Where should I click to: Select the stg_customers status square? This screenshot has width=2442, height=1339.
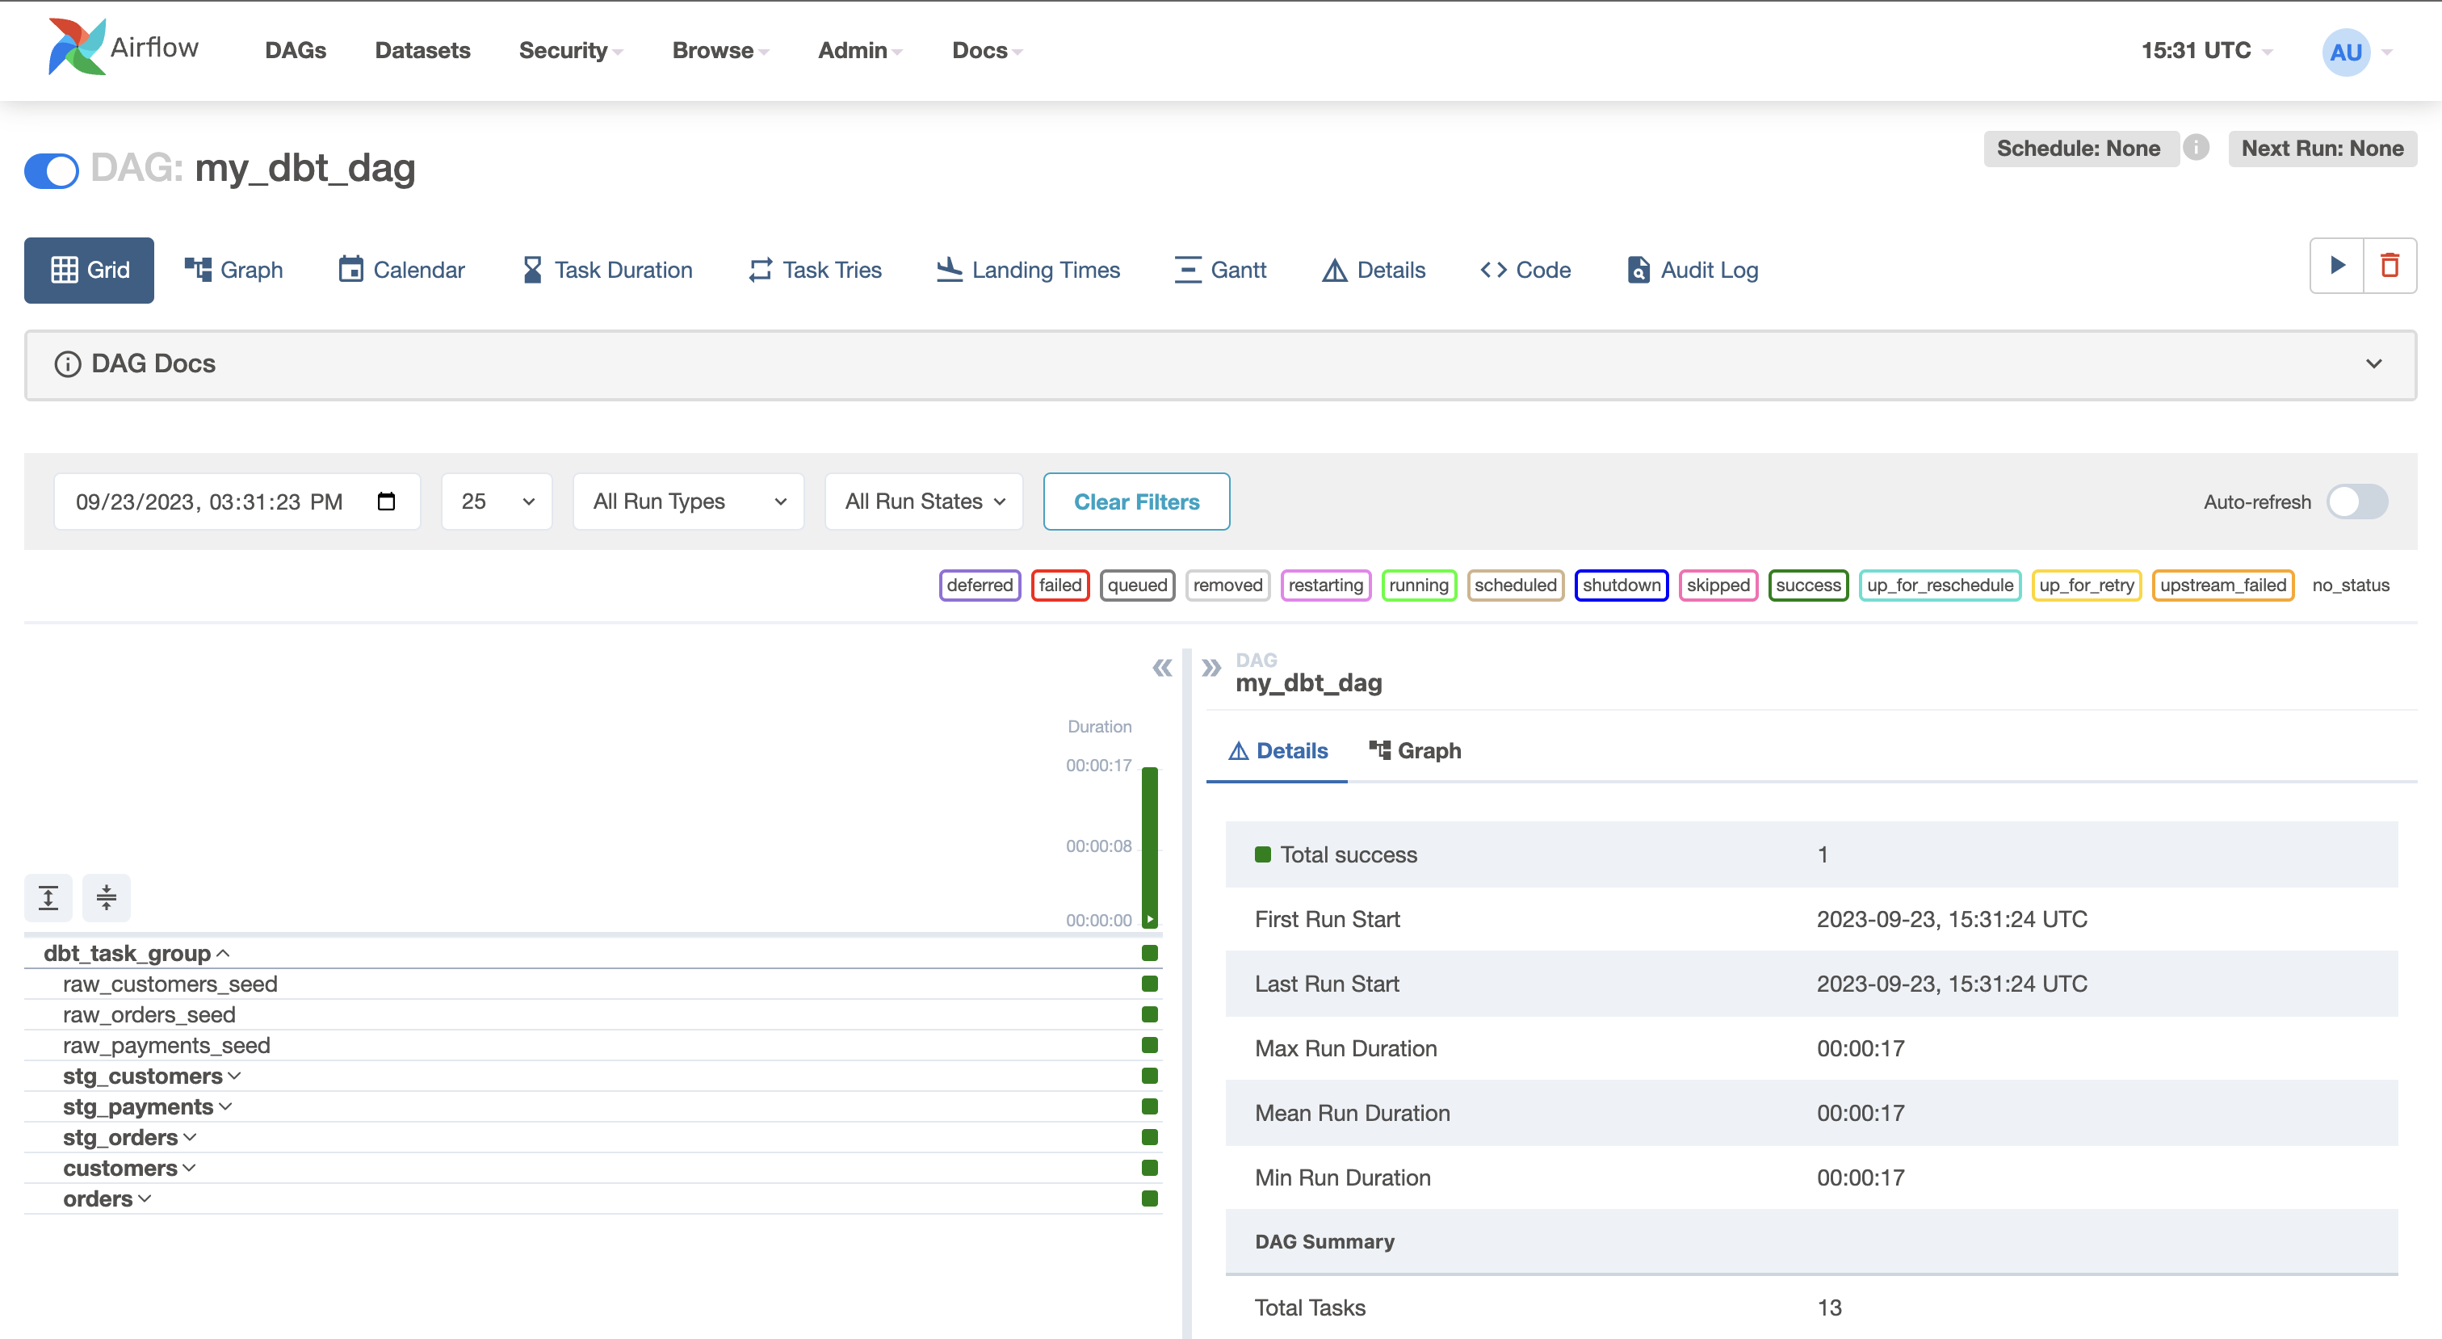[1150, 1076]
